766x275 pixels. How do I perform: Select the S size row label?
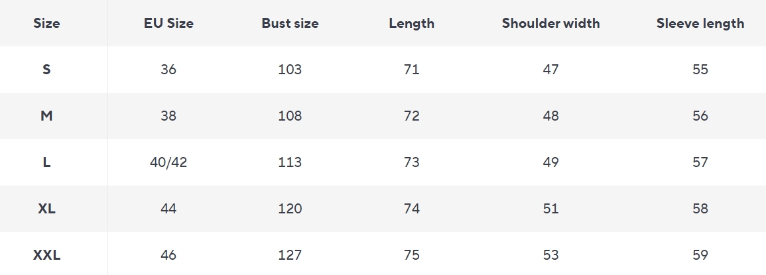coord(46,70)
